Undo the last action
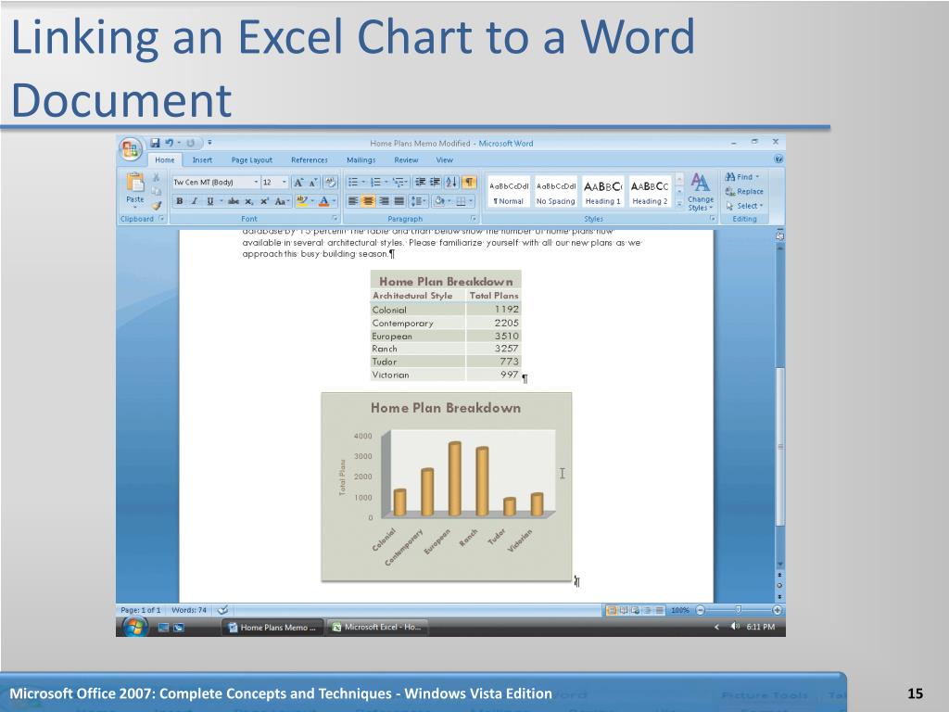The width and height of the screenshot is (949, 712). pos(169,143)
